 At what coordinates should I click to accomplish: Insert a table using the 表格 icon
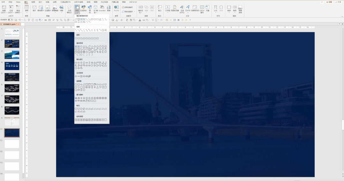26,8
